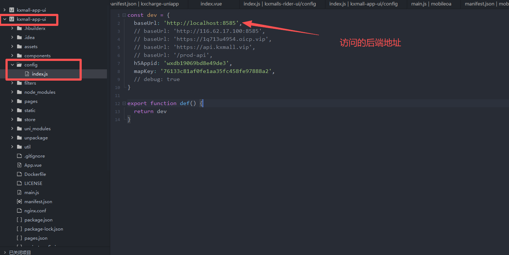Click the node_modules folder icon
509x255 pixels.
[19, 92]
